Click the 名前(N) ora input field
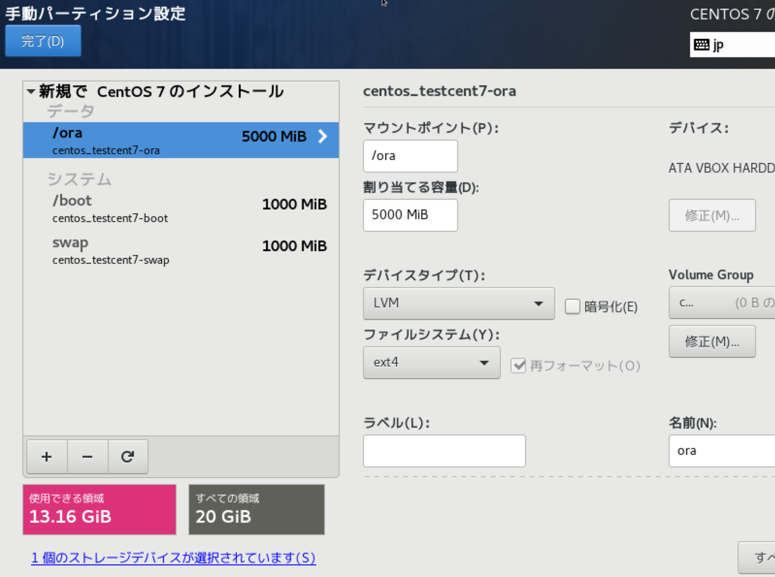This screenshot has width=775, height=577. 721,450
